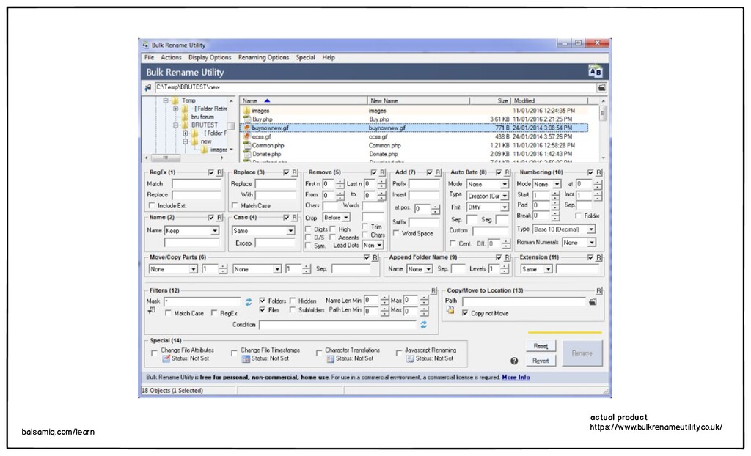751x456 pixels.
Task: Uncheck the Folders filter checkbox
Action: pyautogui.click(x=263, y=301)
